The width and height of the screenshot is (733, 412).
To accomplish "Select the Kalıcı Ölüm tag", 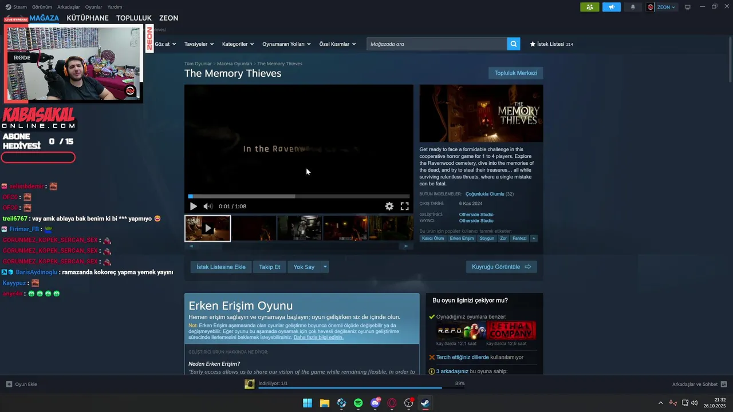I will click(x=433, y=239).
